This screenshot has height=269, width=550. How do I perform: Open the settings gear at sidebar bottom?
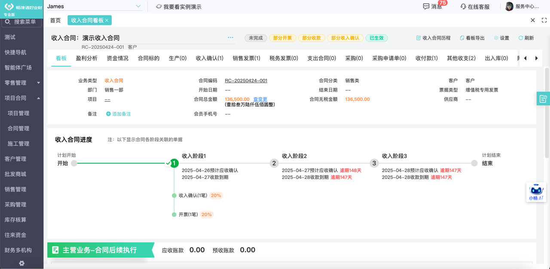pyautogui.click(x=21, y=263)
